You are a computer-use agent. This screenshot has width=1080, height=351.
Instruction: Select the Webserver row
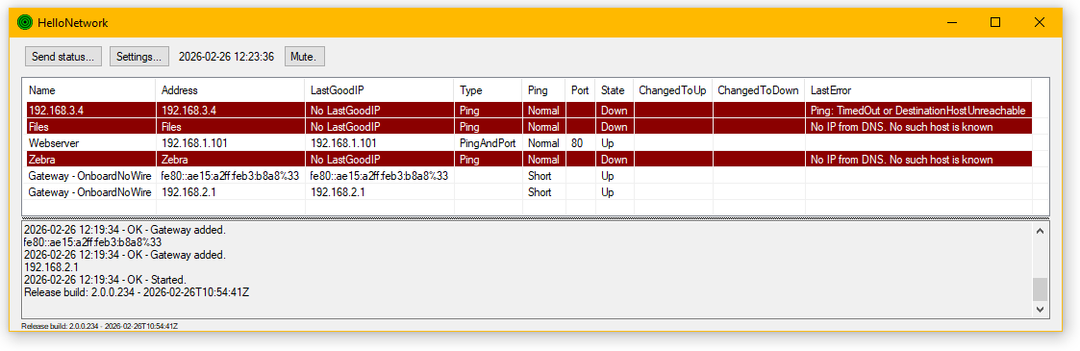click(x=529, y=143)
